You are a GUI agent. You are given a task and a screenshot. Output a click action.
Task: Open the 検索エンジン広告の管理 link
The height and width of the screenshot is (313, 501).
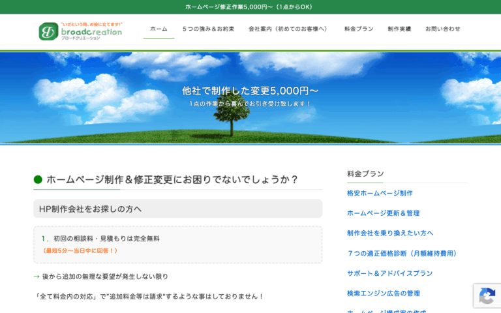(x=384, y=293)
